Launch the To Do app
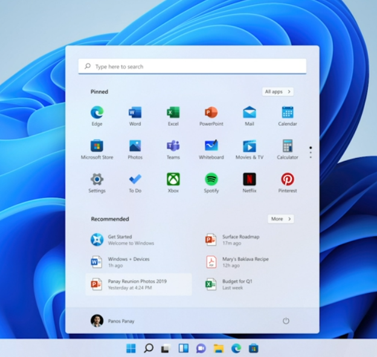This screenshot has width=377, height=357. tap(135, 183)
